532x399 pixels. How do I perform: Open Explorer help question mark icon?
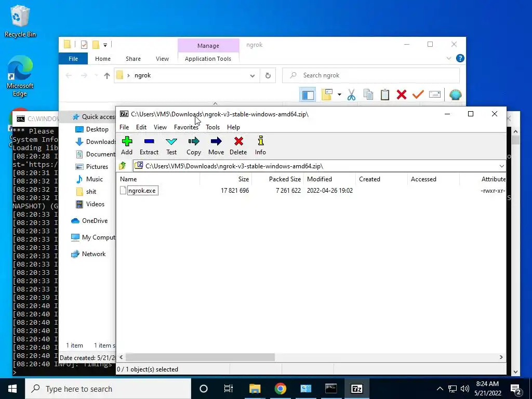tap(460, 58)
